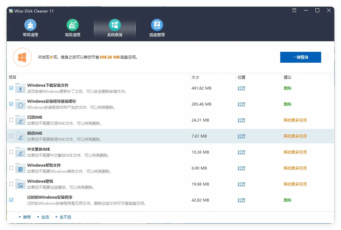This screenshot has width=341, height=230.
Task: Click the pen icon beside 韩语IME
Action: coord(20,136)
